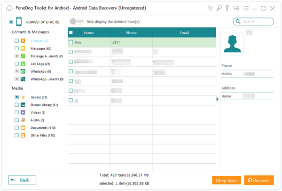The image size is (282, 191).
Task: Click the chat feedback icon
Action: [x=236, y=8]
